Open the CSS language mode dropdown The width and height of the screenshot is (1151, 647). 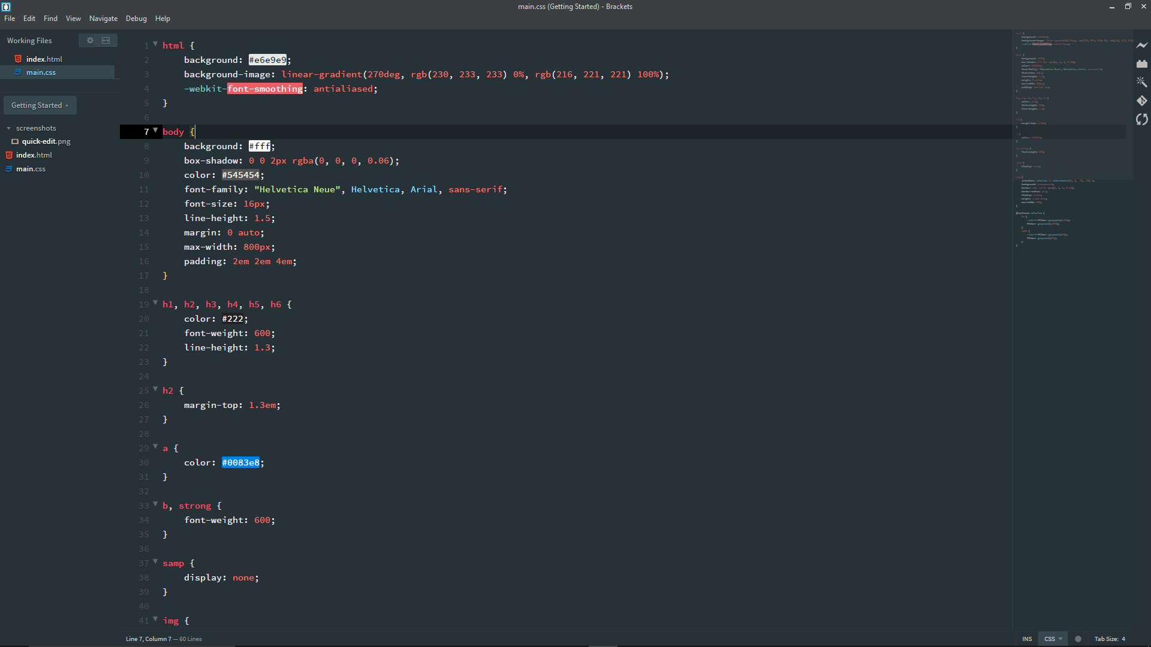(x=1053, y=639)
